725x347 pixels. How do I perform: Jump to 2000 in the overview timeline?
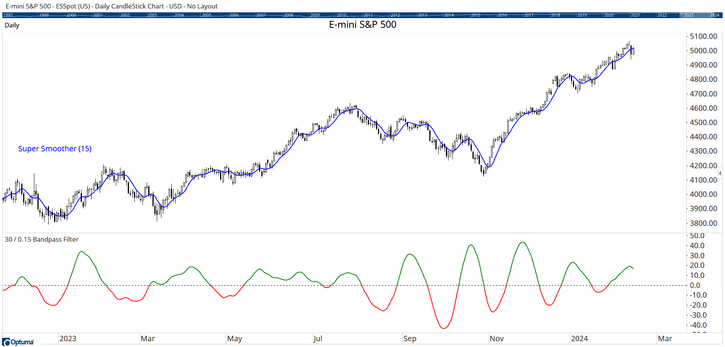(x=71, y=15)
